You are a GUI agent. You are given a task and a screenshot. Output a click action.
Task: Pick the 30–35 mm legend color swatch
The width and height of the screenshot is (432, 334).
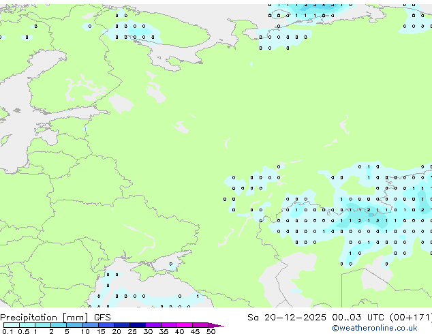pyautogui.click(x=153, y=325)
